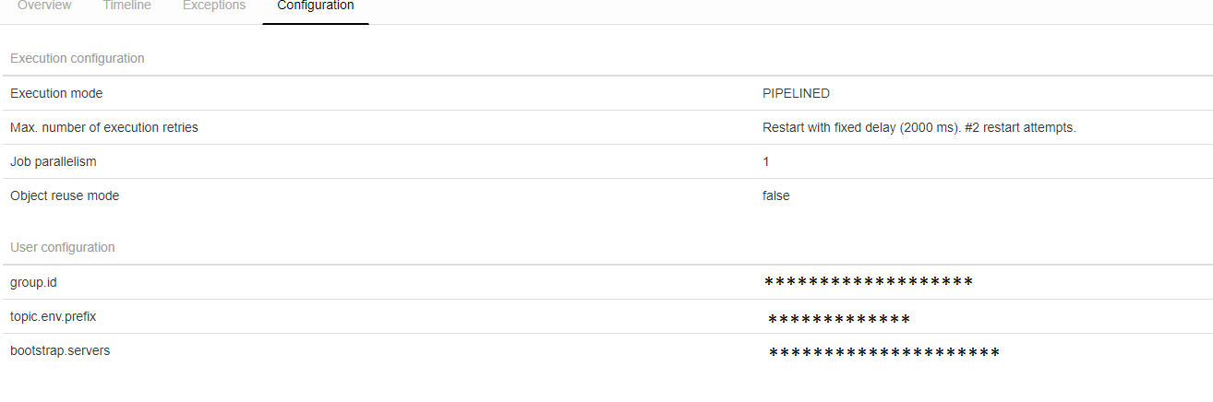
Task: Select the Configuration tab
Action: pos(316,6)
